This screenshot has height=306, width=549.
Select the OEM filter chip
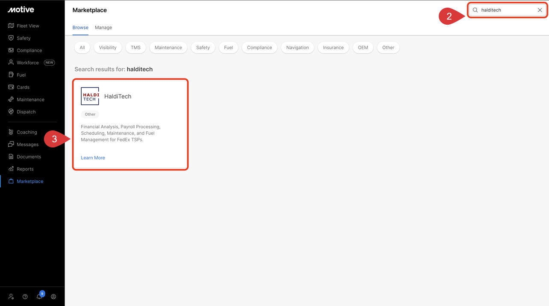363,48
